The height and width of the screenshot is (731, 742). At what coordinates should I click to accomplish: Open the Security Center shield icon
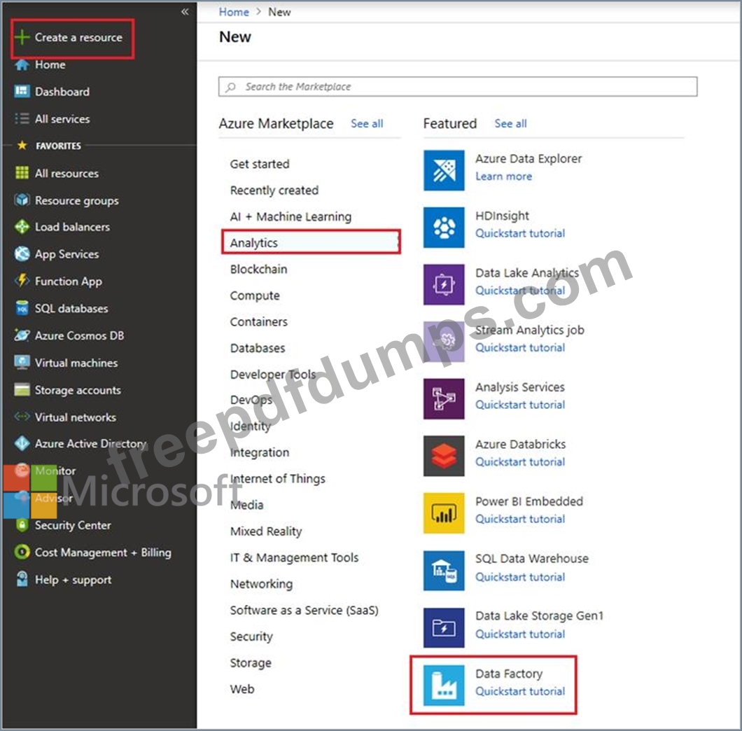point(22,525)
